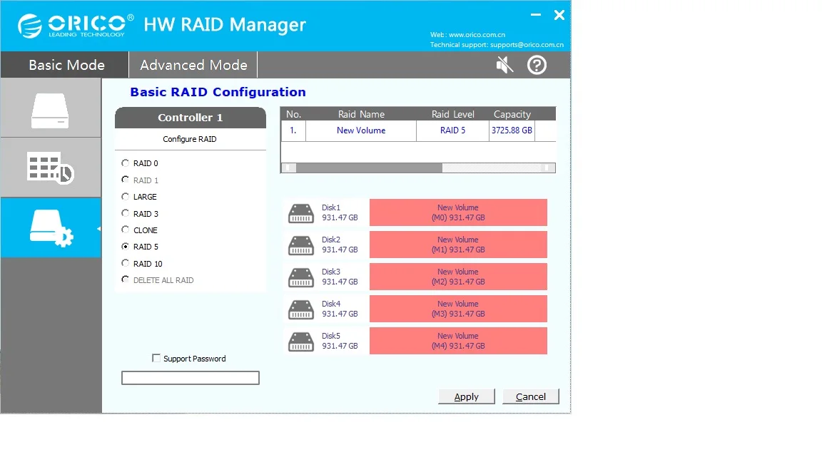This screenshot has width=822, height=462.
Task: Select the New Volume row in RAID table
Action: click(x=361, y=131)
